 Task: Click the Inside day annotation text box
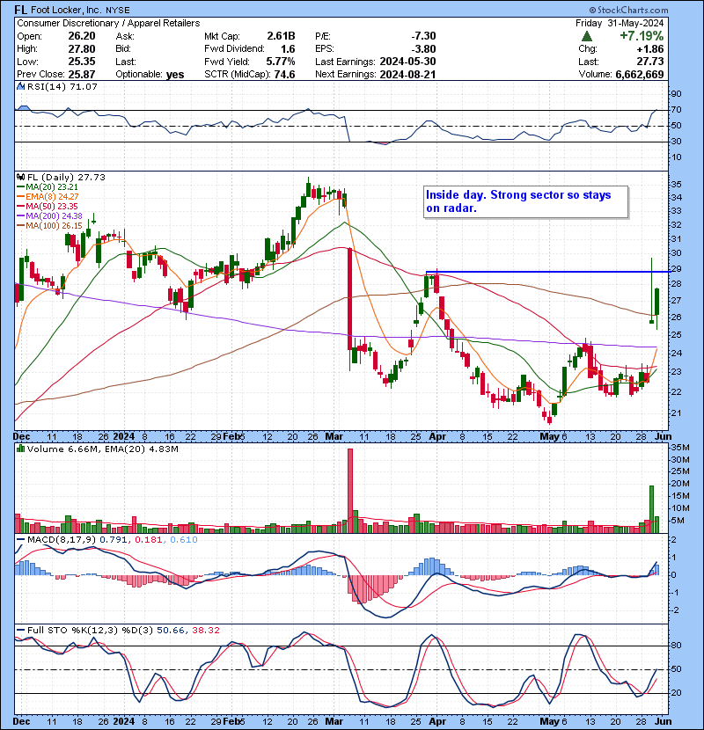coord(525,201)
